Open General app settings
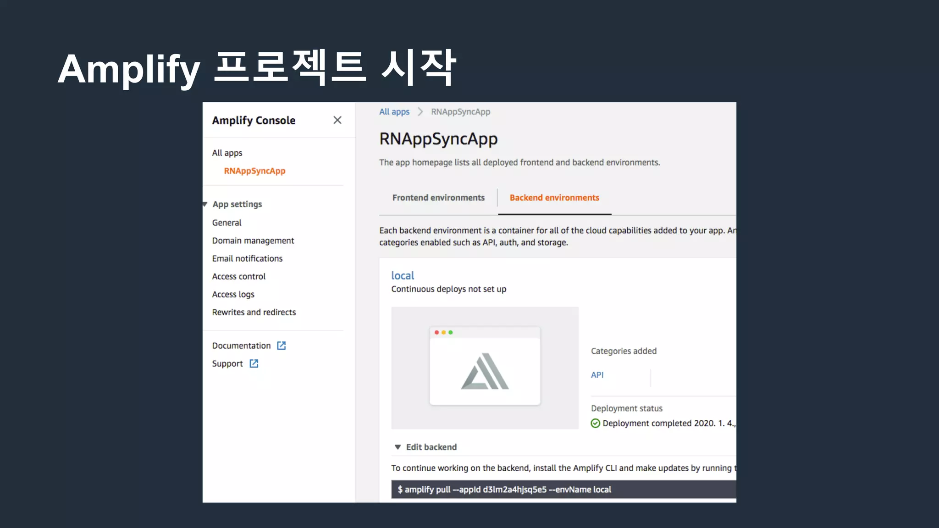This screenshot has width=939, height=528. 226,222
